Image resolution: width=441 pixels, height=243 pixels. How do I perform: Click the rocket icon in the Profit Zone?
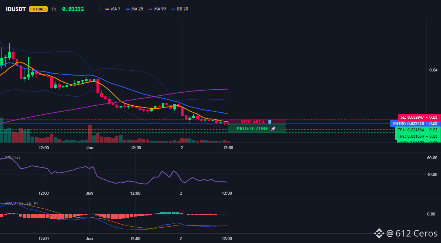pyautogui.click(x=273, y=129)
